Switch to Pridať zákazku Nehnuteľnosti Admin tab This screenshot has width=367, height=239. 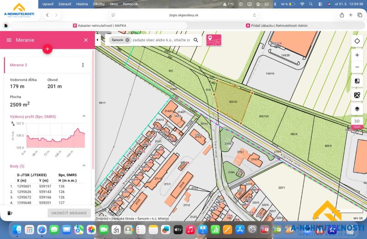click(277, 26)
